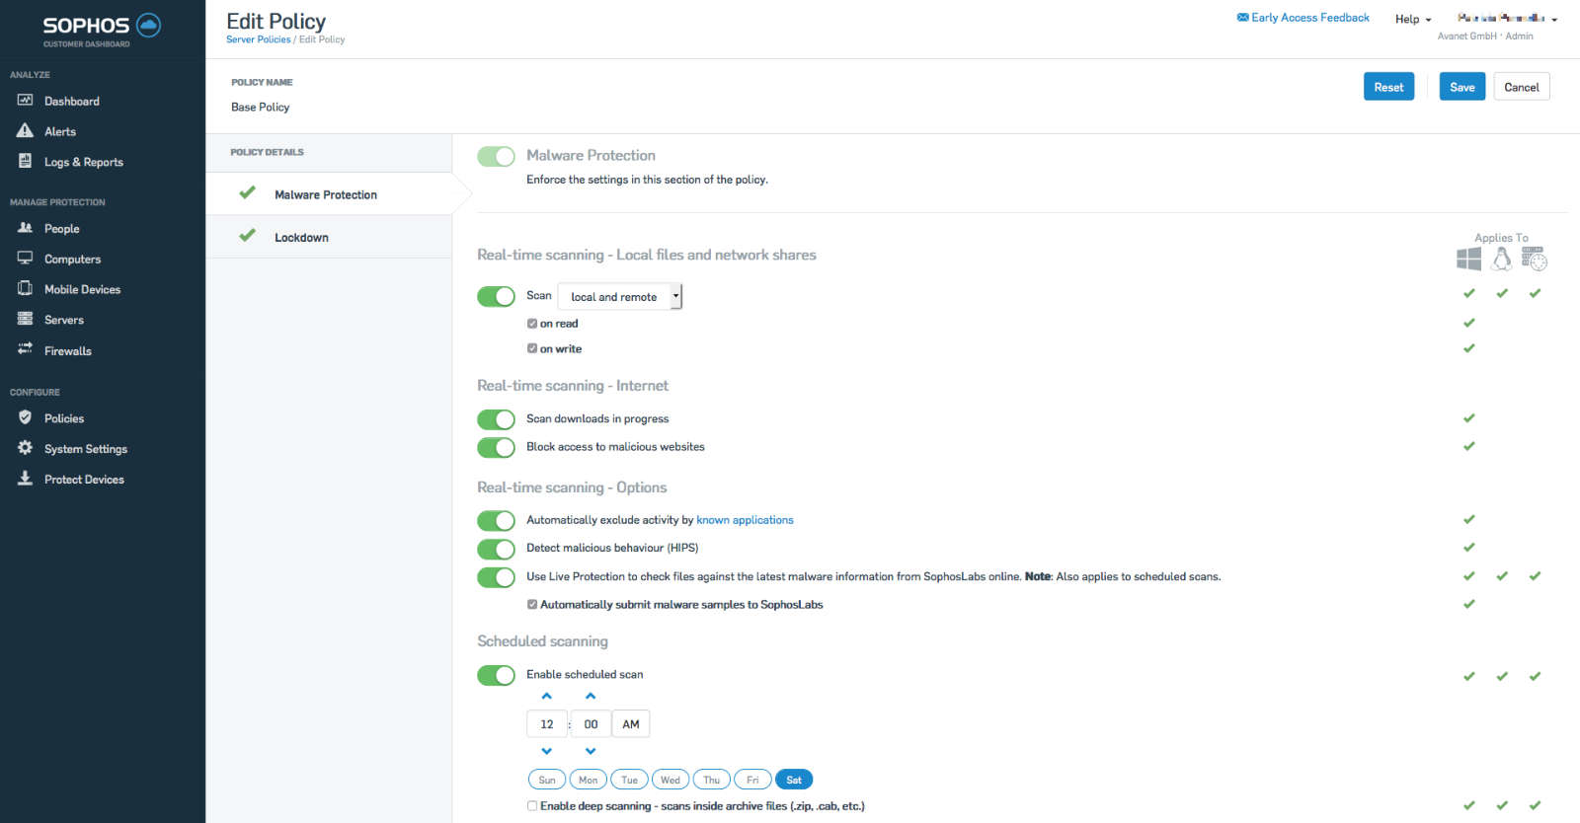
Task: Click the Logs & Reports icon
Action: [26, 161]
